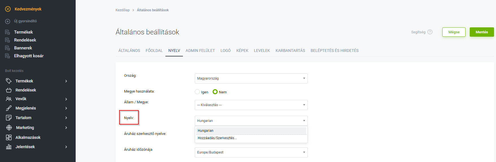
Task: Open the Elhagyott kosár quick-launch item
Action: point(29,56)
